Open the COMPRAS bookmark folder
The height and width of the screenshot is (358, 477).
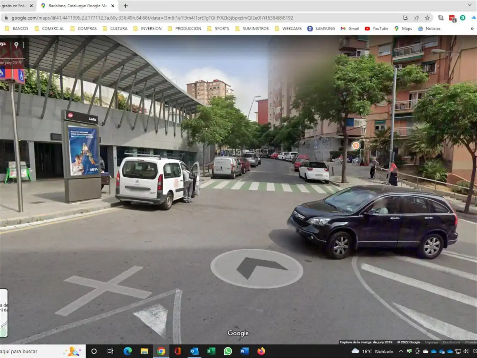(84, 29)
